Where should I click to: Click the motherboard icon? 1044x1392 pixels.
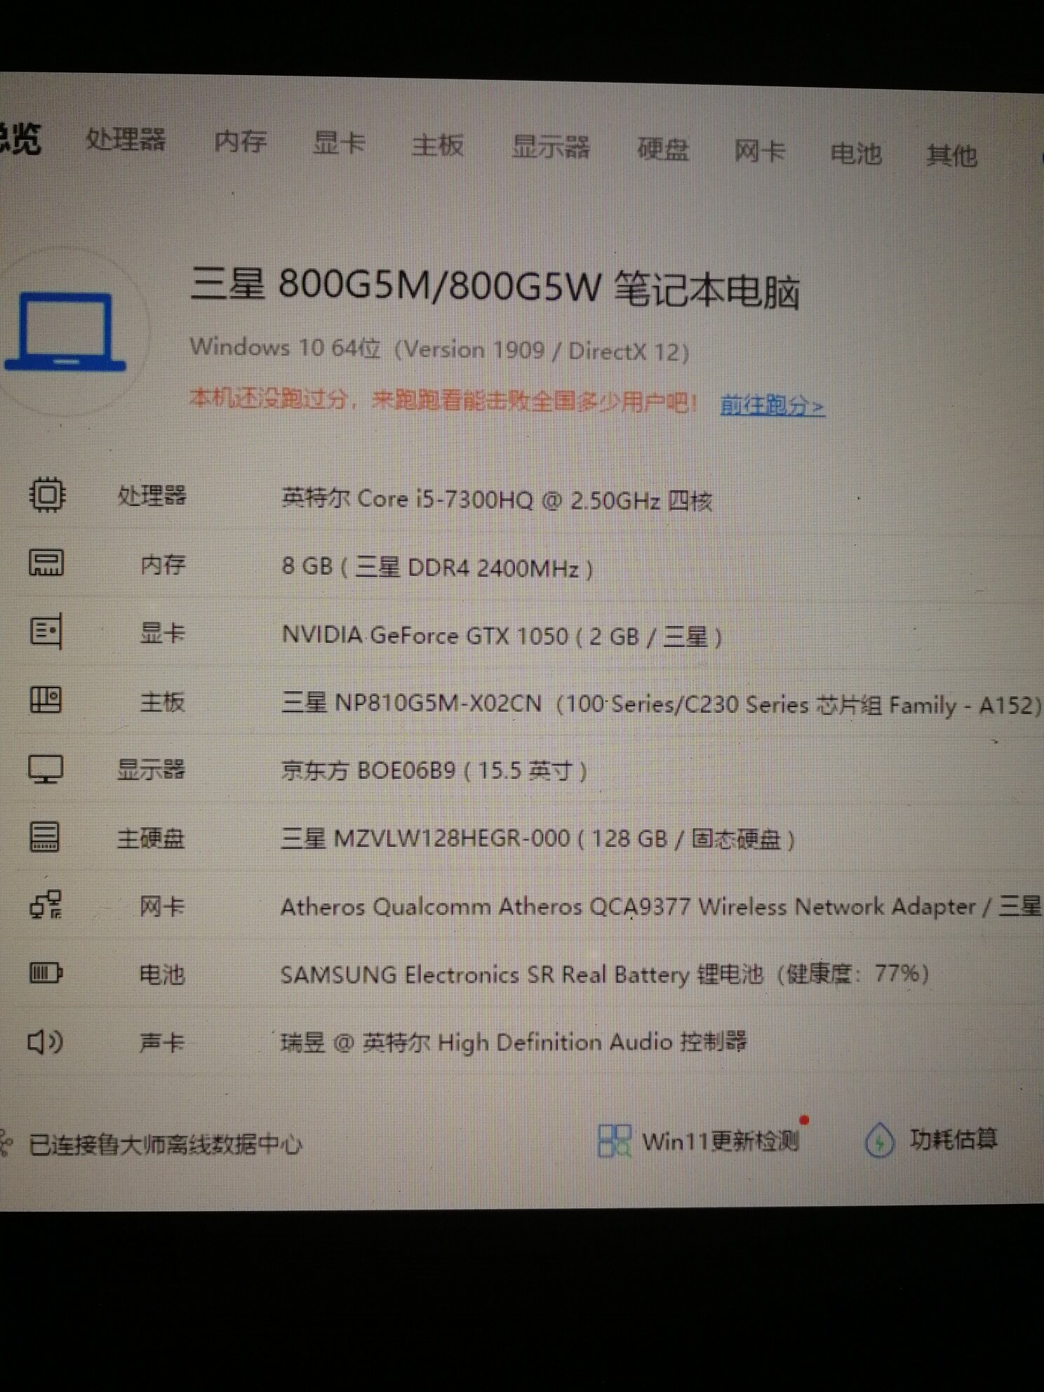[46, 700]
